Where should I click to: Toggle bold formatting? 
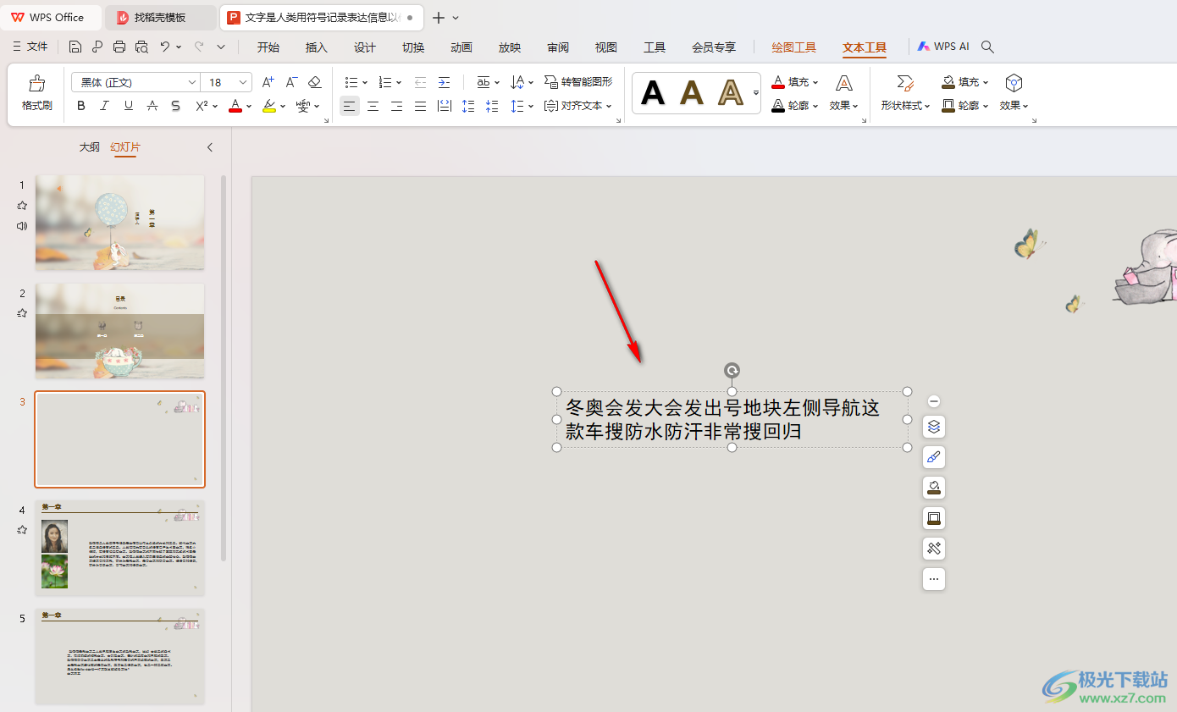(x=81, y=106)
